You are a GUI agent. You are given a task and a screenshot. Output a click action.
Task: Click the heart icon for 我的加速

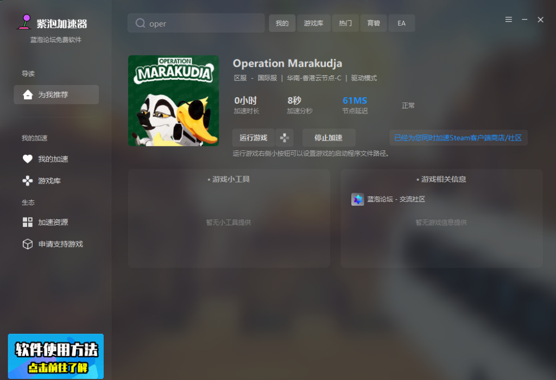pos(28,159)
